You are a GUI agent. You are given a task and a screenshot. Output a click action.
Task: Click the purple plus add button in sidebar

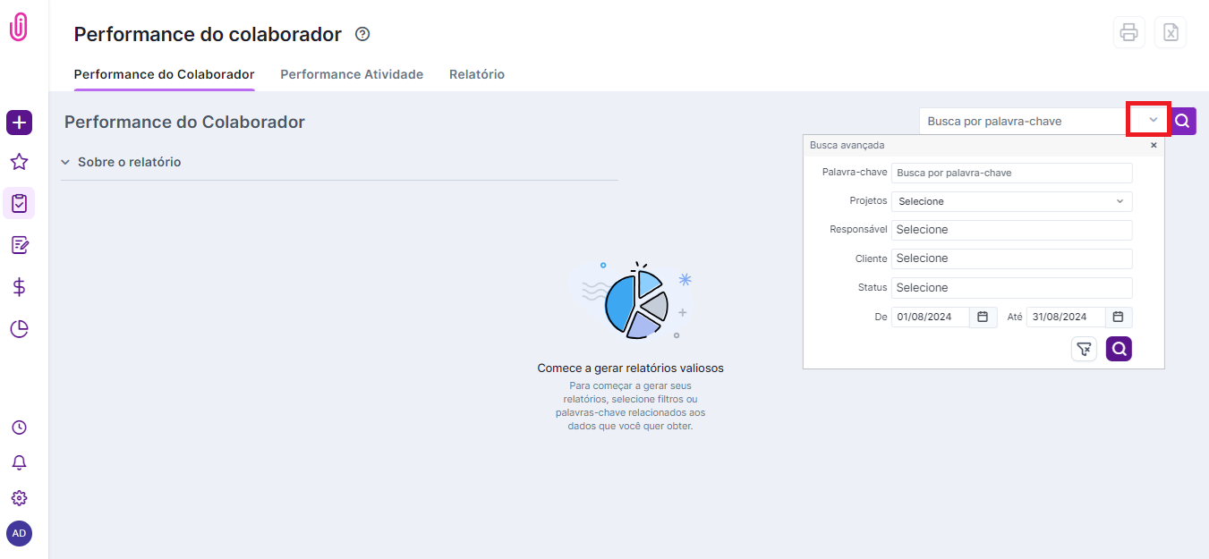pos(19,123)
